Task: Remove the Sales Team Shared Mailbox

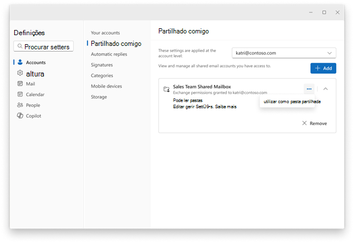Action: (x=314, y=123)
